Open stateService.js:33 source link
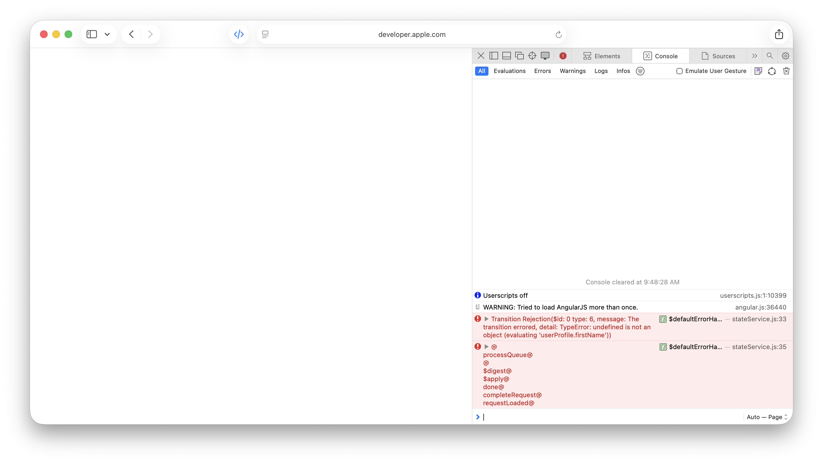 [x=759, y=319]
